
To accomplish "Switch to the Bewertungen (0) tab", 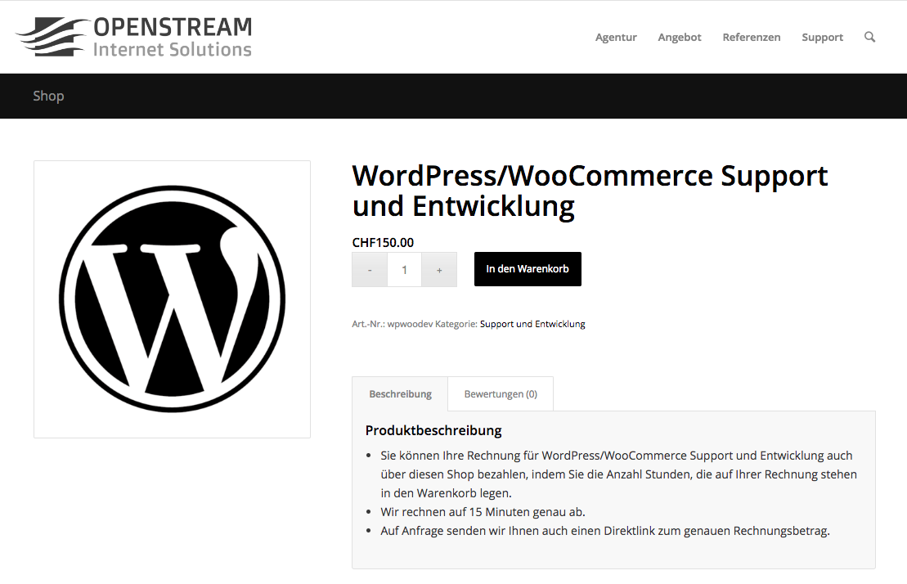I will pos(501,393).
